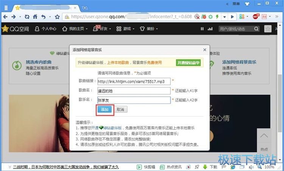
Task: Open 快剪辑 from the status bar
Action: coord(146,167)
